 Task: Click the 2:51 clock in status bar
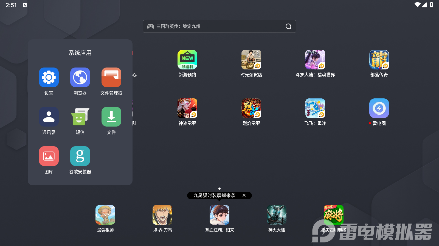(11, 5)
